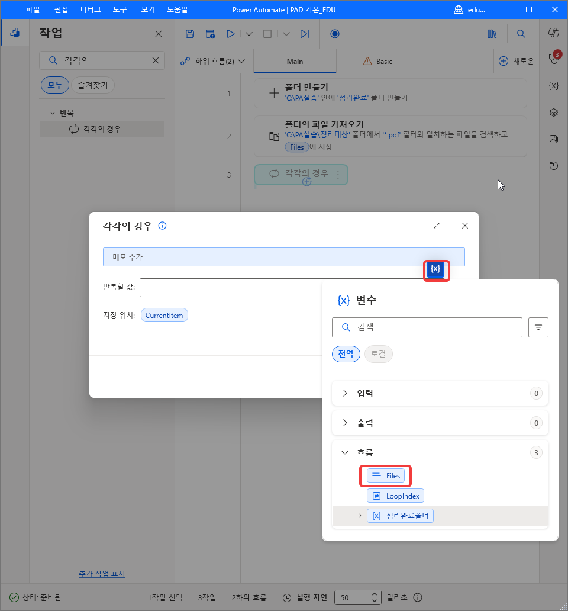This screenshot has width=568, height=611.
Task: Choose the 정리완료폴더 variable
Action: (400, 516)
